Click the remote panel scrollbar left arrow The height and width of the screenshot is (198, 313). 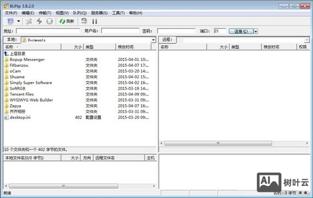pyautogui.click(x=161, y=143)
